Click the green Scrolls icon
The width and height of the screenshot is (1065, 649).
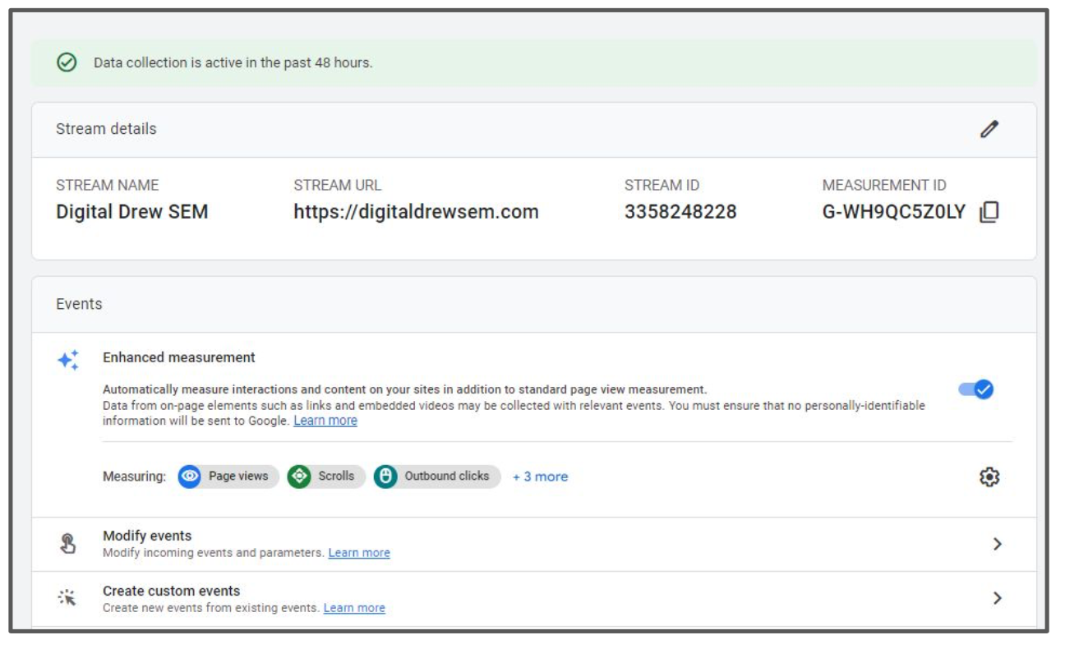pos(299,476)
